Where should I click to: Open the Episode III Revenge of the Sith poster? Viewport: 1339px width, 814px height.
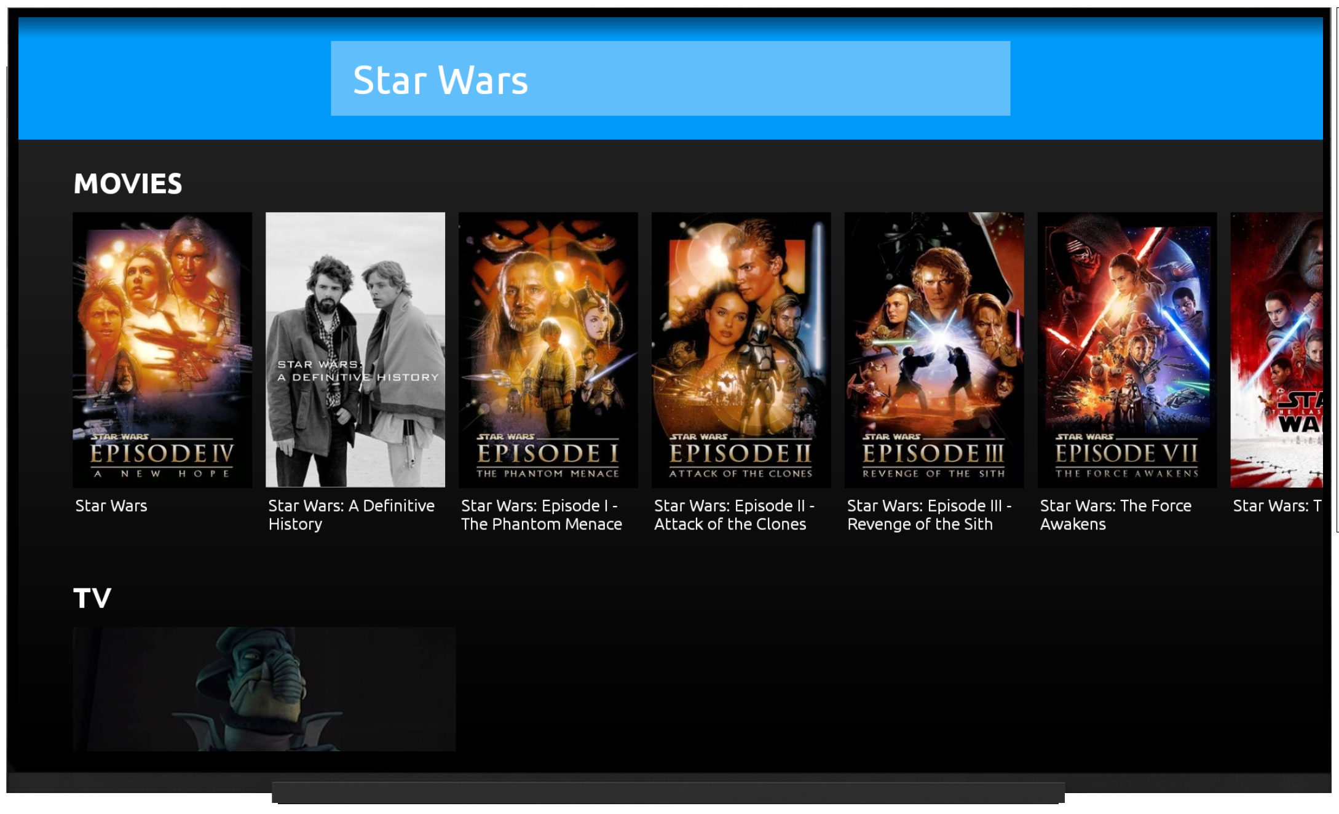coord(934,350)
